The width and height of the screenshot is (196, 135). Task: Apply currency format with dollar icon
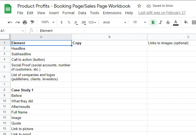tap(62, 22)
